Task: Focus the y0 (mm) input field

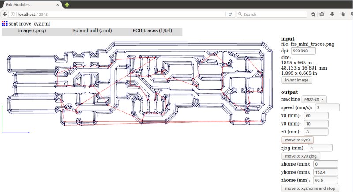Action: point(316,124)
